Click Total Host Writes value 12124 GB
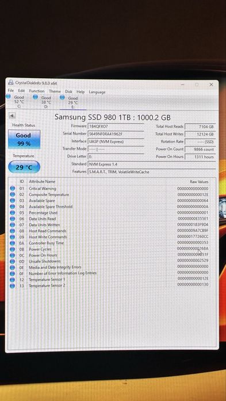 click(200, 134)
